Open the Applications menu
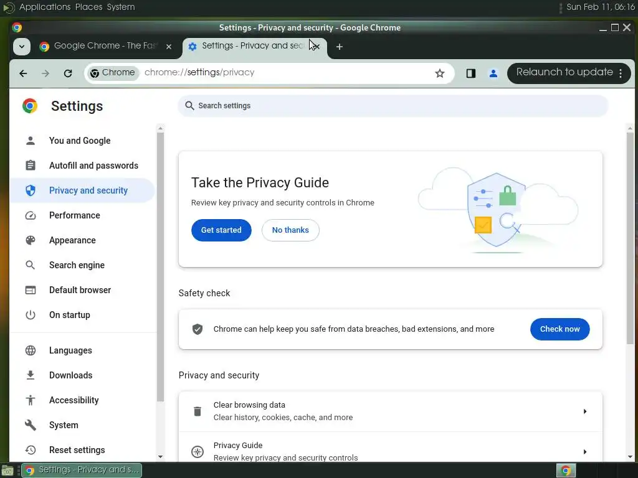 point(45,7)
